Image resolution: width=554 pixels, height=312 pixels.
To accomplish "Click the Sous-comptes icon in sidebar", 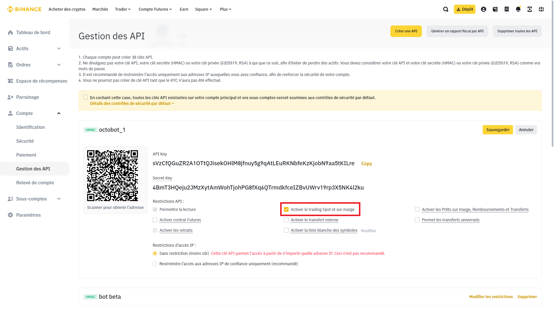I will pyautogui.click(x=10, y=199).
